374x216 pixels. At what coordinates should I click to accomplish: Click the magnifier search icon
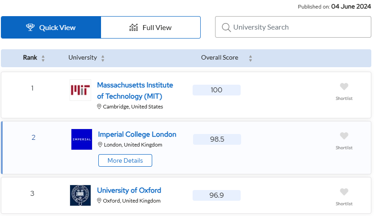tap(226, 27)
